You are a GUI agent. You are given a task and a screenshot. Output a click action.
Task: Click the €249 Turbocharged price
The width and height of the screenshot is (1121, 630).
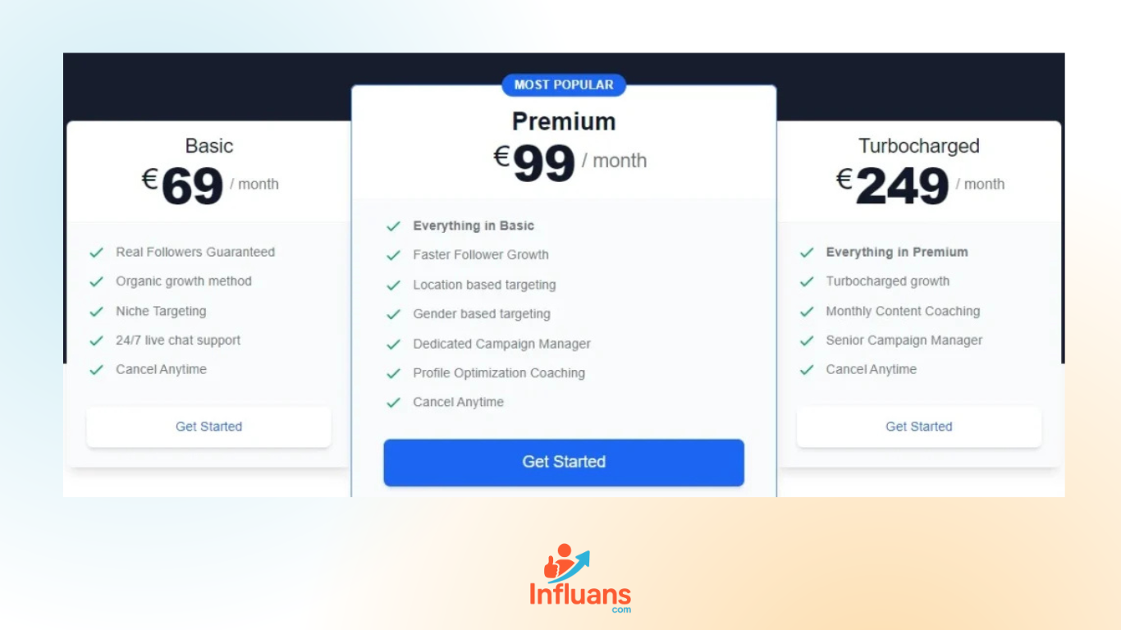[x=900, y=186]
